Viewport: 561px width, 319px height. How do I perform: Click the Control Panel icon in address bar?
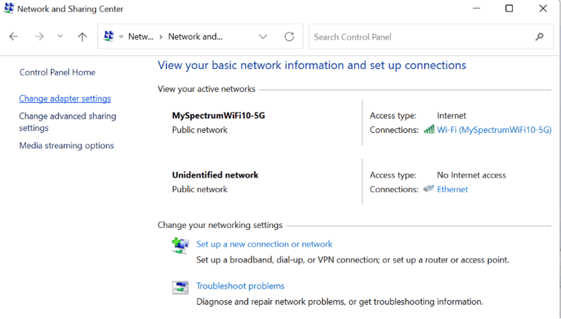coord(108,36)
